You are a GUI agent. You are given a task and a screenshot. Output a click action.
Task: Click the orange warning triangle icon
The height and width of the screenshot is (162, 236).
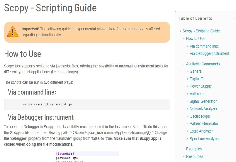tap(13, 32)
